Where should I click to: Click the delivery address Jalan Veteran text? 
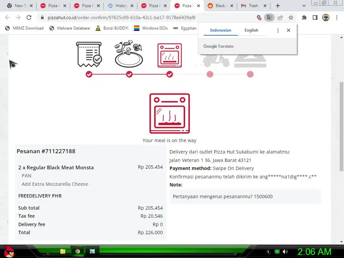click(210, 160)
